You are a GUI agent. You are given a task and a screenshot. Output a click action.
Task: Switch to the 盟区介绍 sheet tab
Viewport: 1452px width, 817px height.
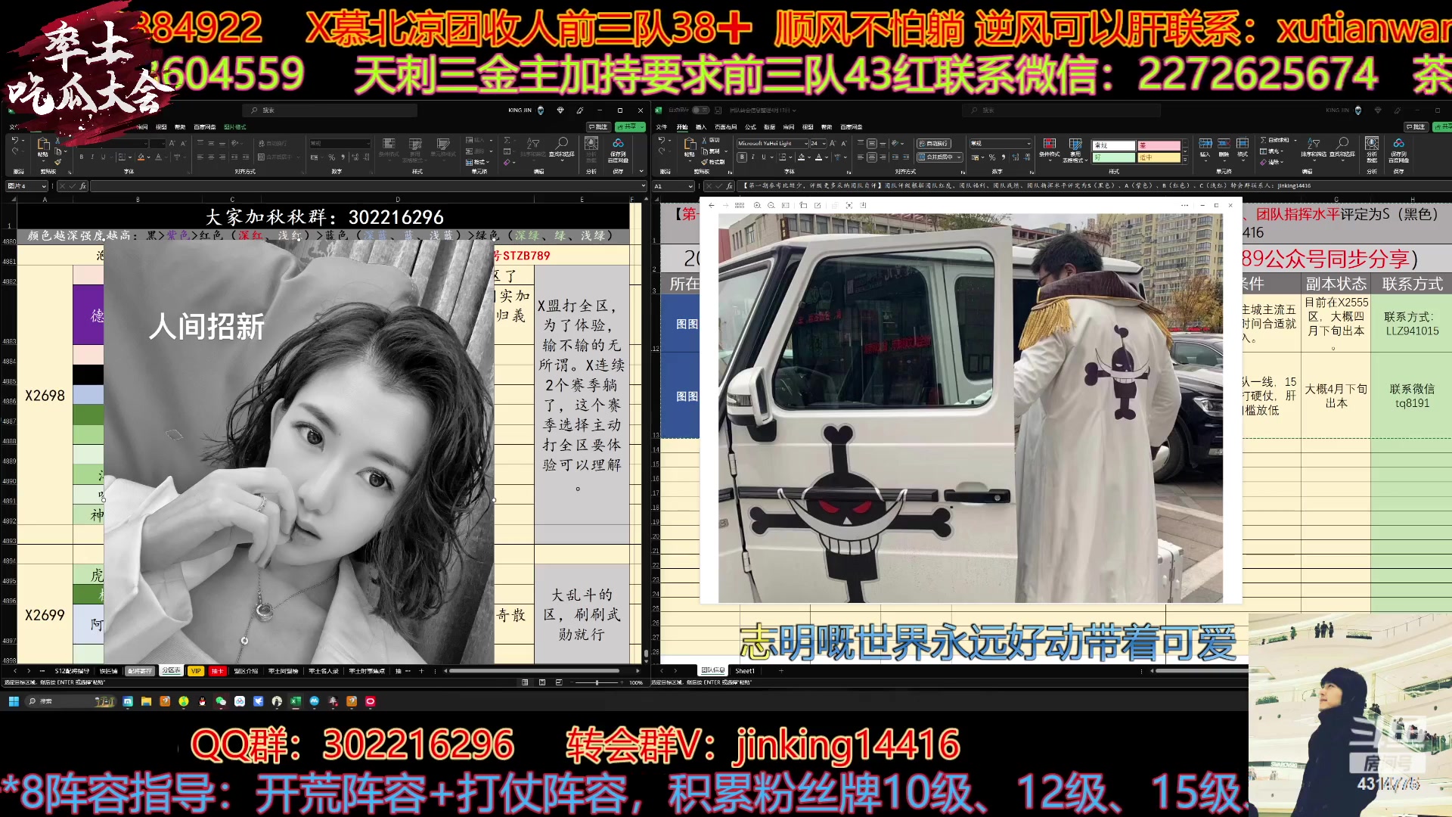246,671
